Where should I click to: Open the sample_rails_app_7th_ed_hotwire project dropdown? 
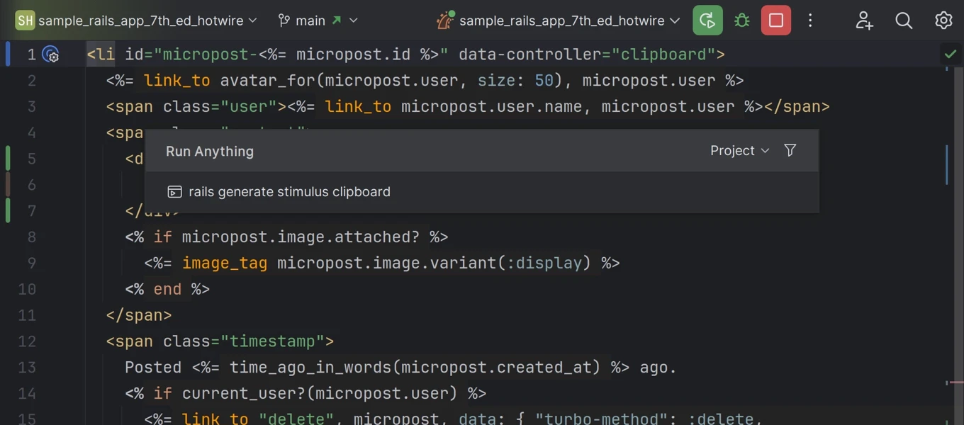pos(147,21)
